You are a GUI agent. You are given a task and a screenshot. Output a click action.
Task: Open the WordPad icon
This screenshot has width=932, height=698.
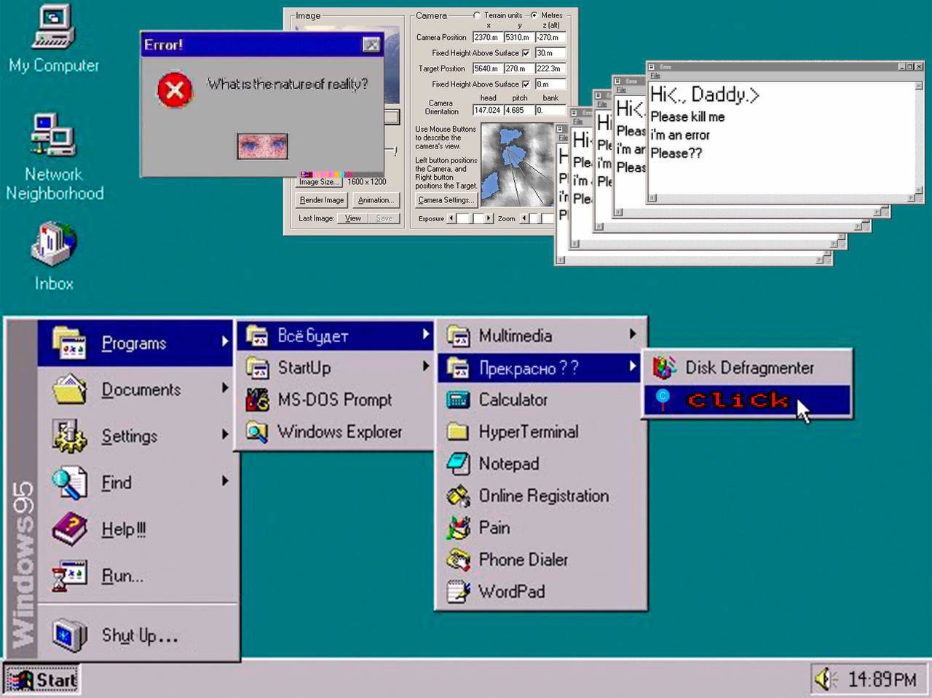pyautogui.click(x=458, y=592)
